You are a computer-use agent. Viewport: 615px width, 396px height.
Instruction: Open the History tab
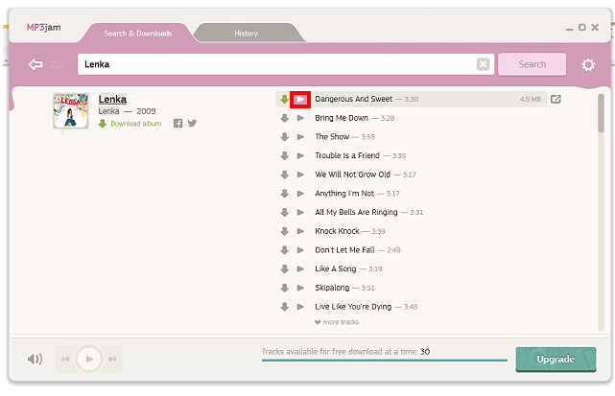pyautogui.click(x=247, y=34)
